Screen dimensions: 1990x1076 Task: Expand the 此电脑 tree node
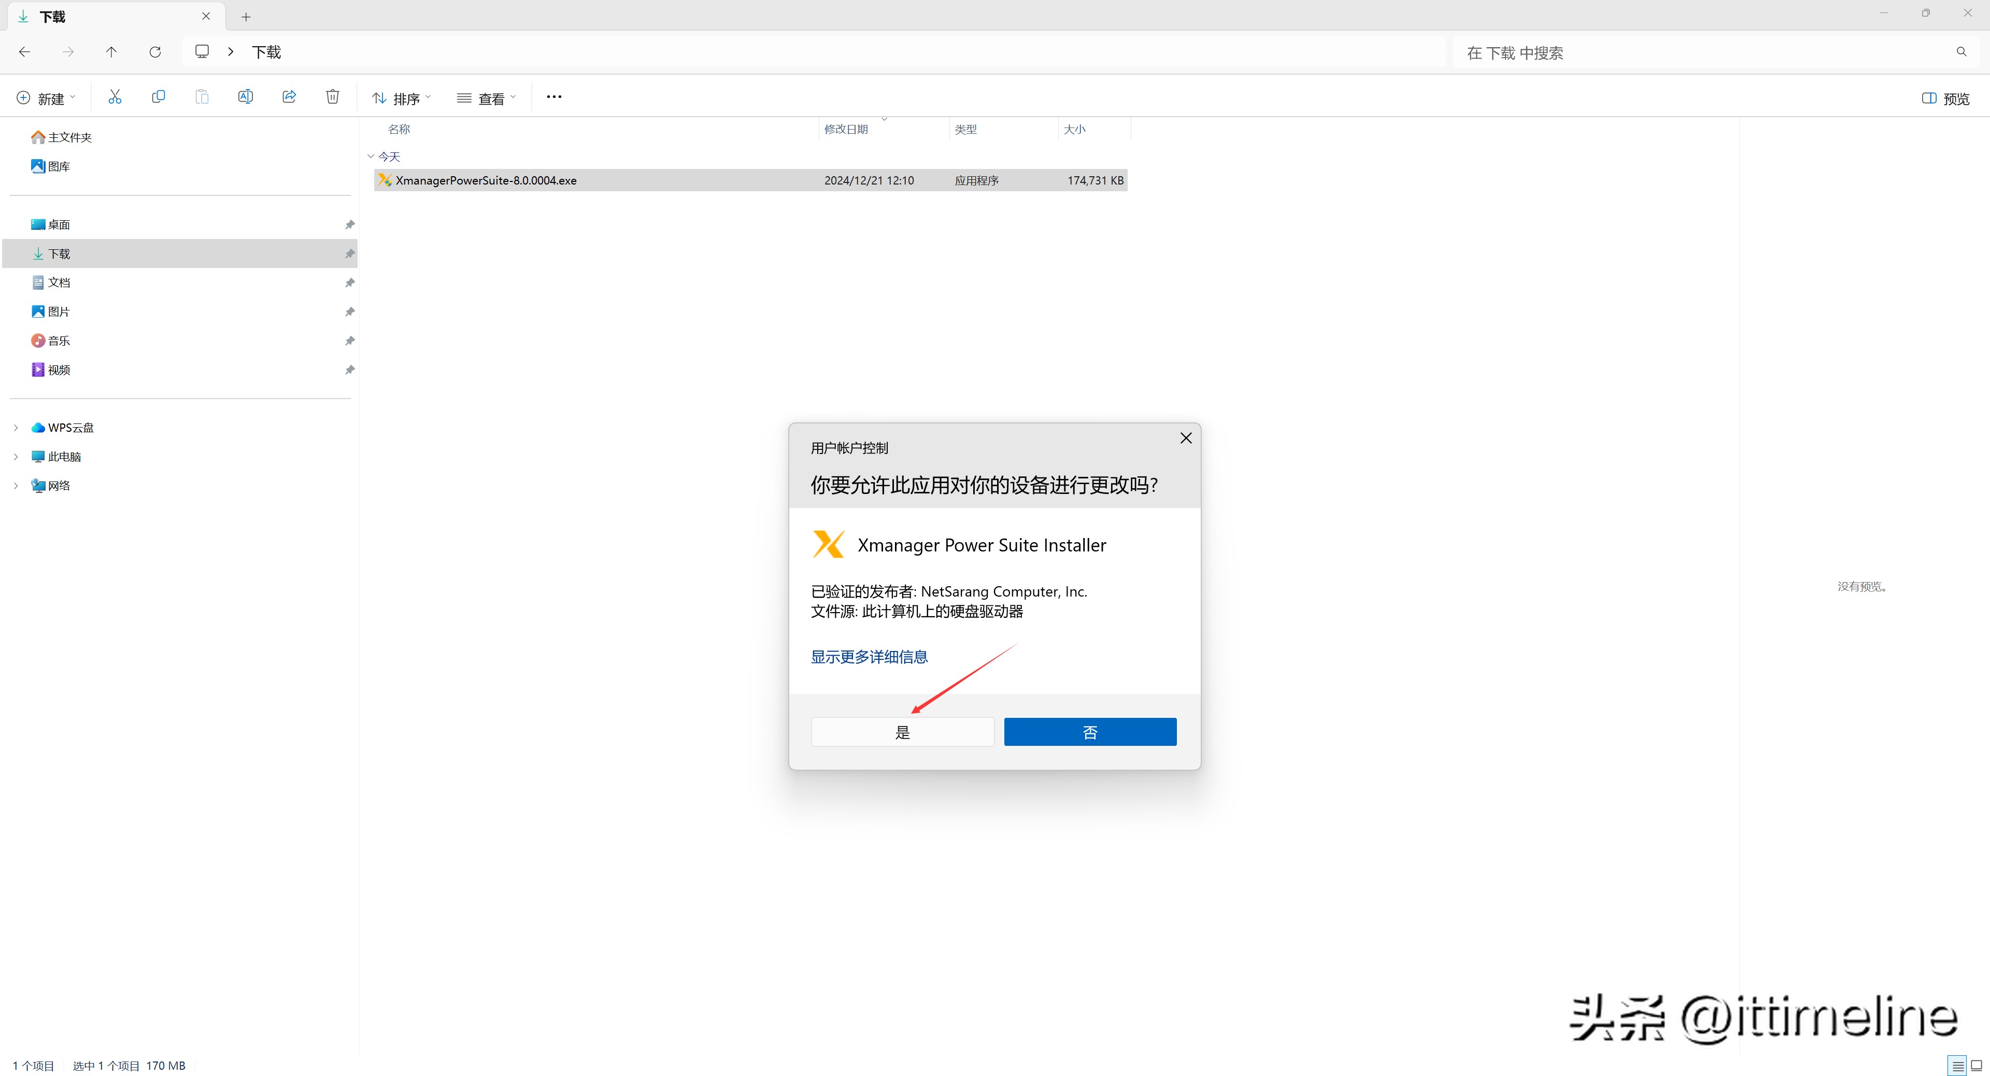click(x=16, y=457)
